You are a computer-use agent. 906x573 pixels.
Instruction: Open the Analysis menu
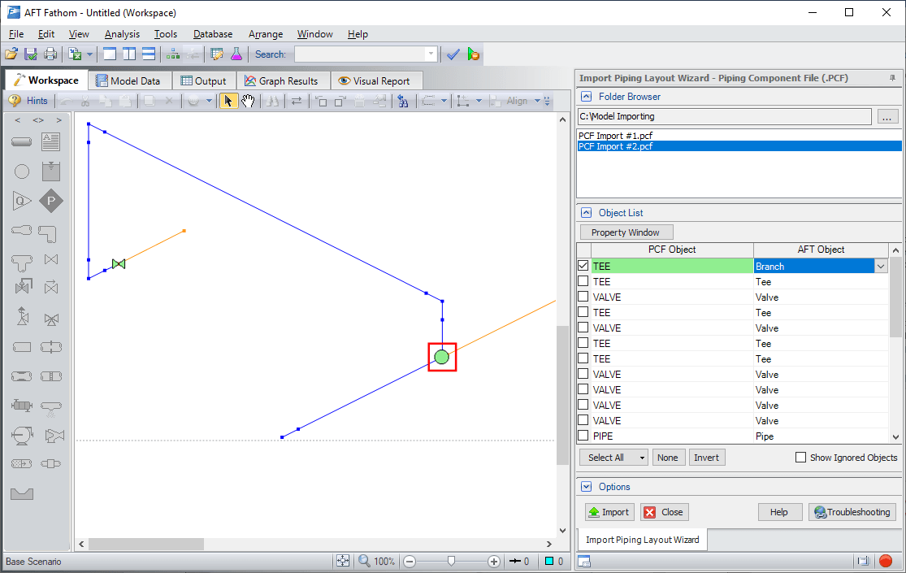122,34
